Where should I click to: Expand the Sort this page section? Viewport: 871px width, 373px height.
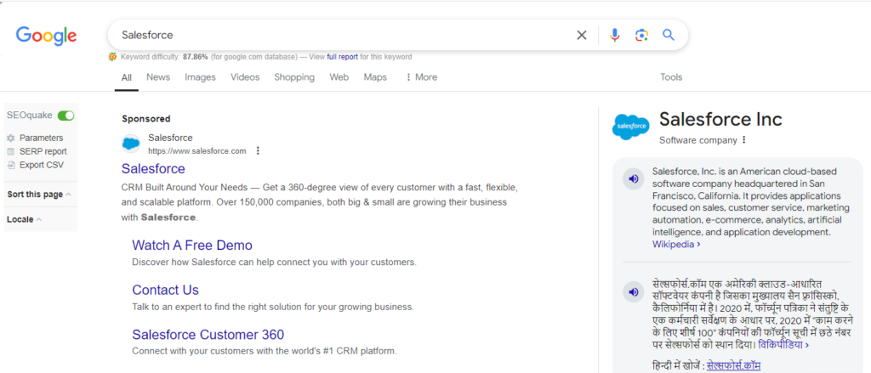click(39, 195)
